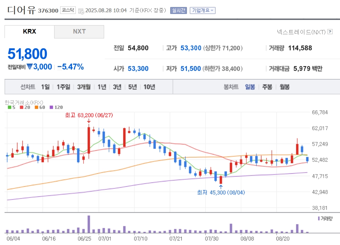This screenshot has height=245, width=340.
Task: Switch to the NXT tab
Action: pyautogui.click(x=79, y=31)
